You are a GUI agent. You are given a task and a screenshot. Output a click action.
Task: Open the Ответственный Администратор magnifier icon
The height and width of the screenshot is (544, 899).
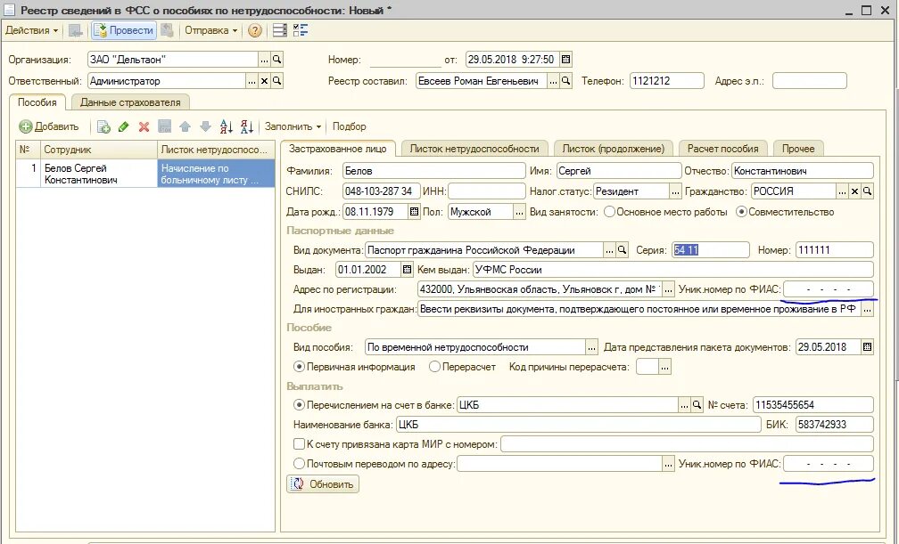(x=276, y=81)
